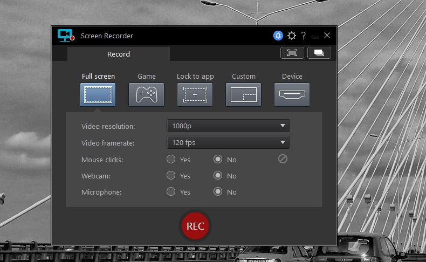Screen dimensions: 426x262
Task: Click the 'Lock to app' label text
Action: pos(195,77)
